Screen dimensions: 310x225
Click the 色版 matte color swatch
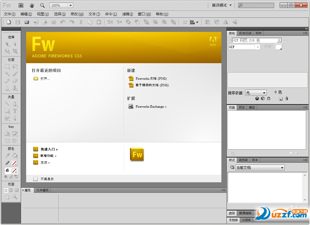[278, 47]
